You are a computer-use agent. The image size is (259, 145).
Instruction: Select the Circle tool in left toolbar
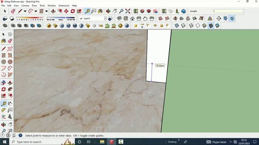pyautogui.click(x=4, y=62)
